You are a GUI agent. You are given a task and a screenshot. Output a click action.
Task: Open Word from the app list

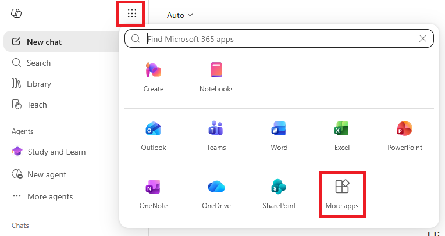click(x=279, y=135)
